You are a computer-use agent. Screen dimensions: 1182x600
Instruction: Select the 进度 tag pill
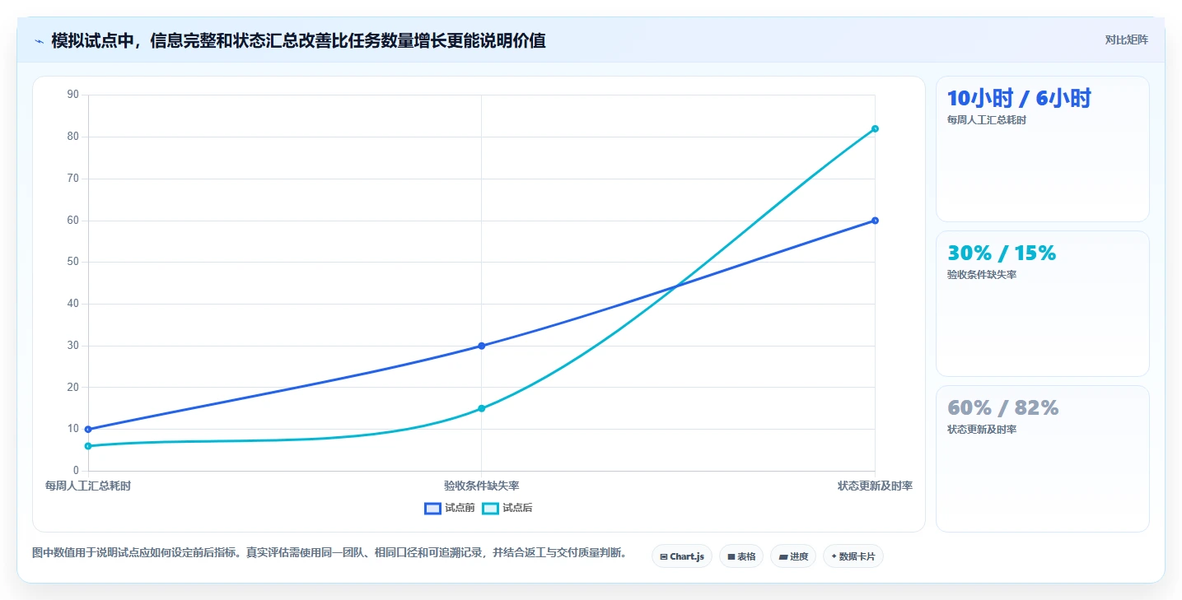(x=793, y=556)
